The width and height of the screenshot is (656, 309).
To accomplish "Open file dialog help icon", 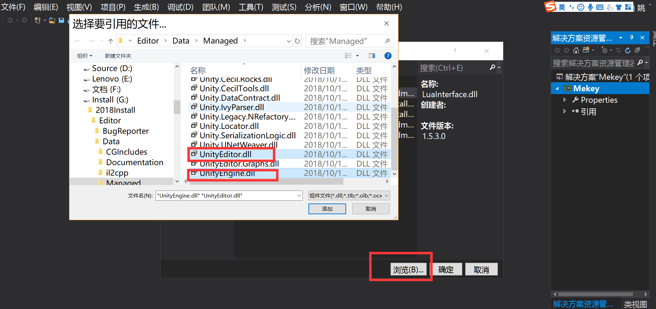I will (388, 56).
